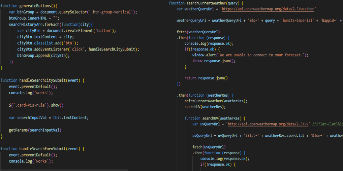Click the 'searchUV(weatherRes);' call statement
343x171 pixels.
click(205, 107)
